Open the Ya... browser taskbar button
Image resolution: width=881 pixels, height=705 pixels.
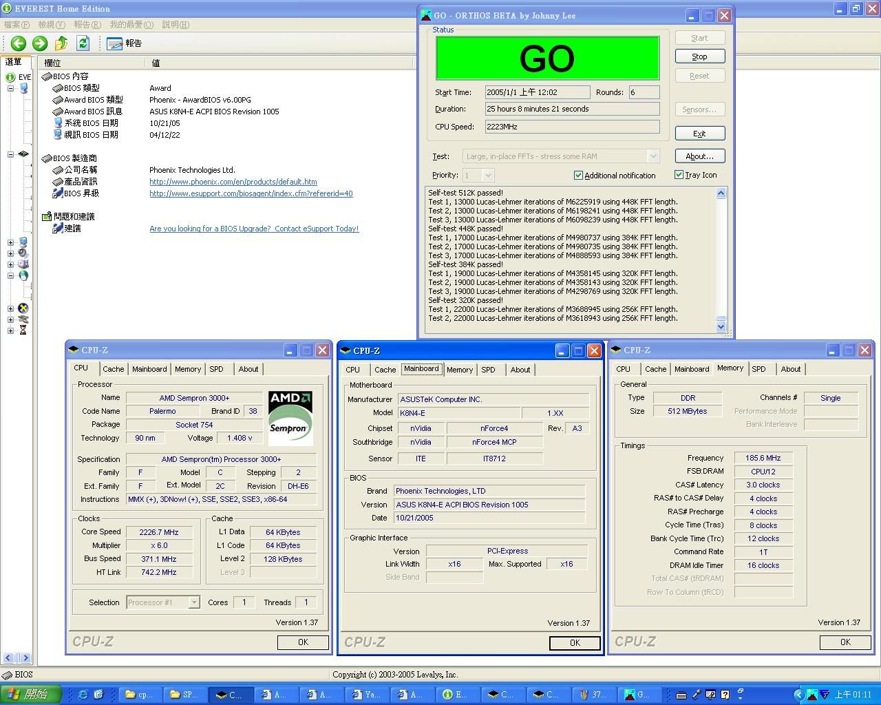click(367, 695)
